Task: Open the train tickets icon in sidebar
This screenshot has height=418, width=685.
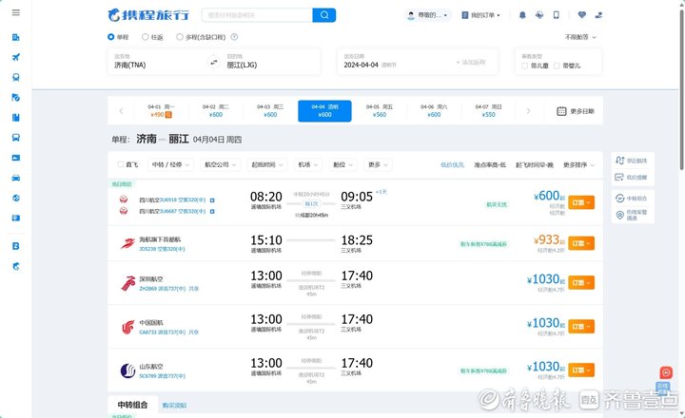Action: (16, 77)
